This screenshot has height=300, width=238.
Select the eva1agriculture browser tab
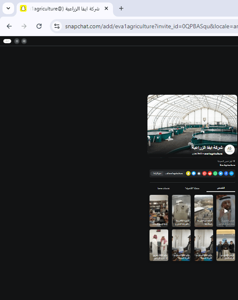[65, 9]
